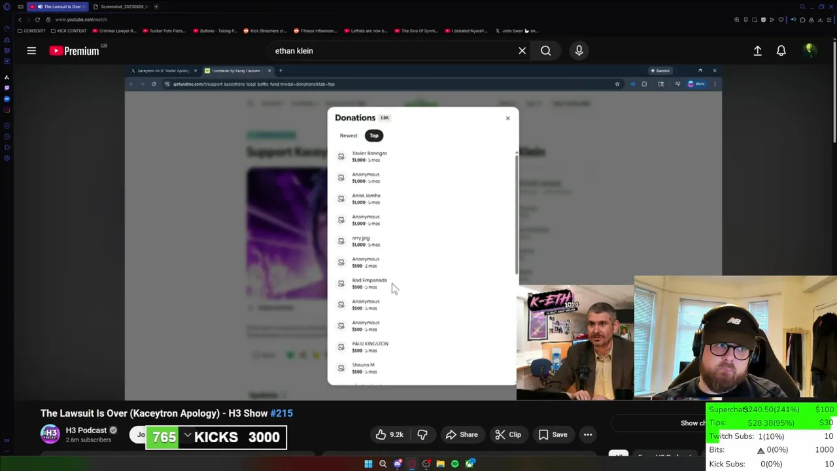Open the 'Fitness Influencer...' bookmark

click(x=315, y=31)
